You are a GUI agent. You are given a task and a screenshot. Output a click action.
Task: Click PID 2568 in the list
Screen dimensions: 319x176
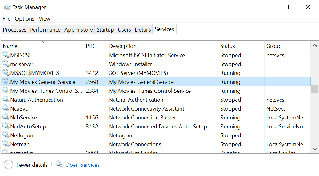(92, 82)
